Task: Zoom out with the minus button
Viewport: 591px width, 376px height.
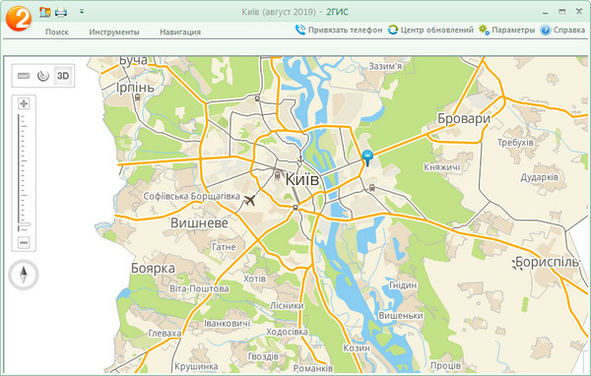Action: click(24, 242)
